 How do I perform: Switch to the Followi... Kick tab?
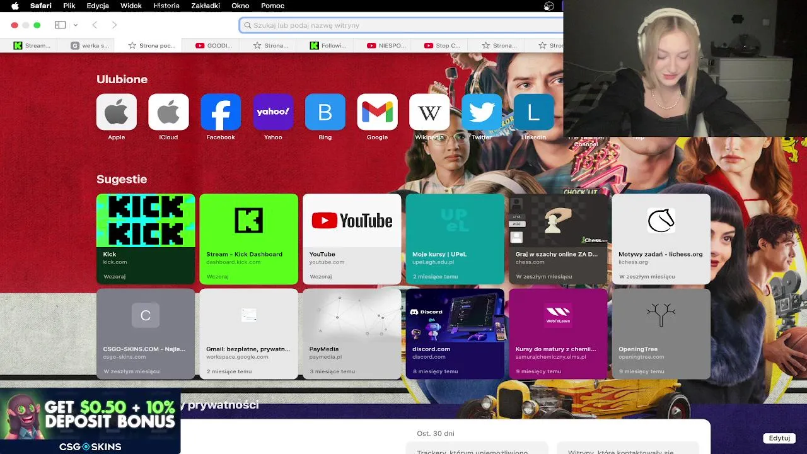(x=328, y=45)
